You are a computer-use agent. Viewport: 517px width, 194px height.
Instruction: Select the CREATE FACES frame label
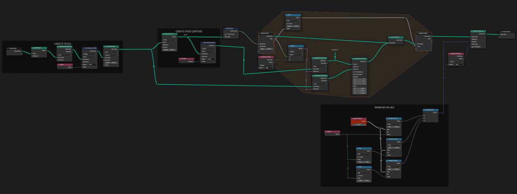point(63,44)
